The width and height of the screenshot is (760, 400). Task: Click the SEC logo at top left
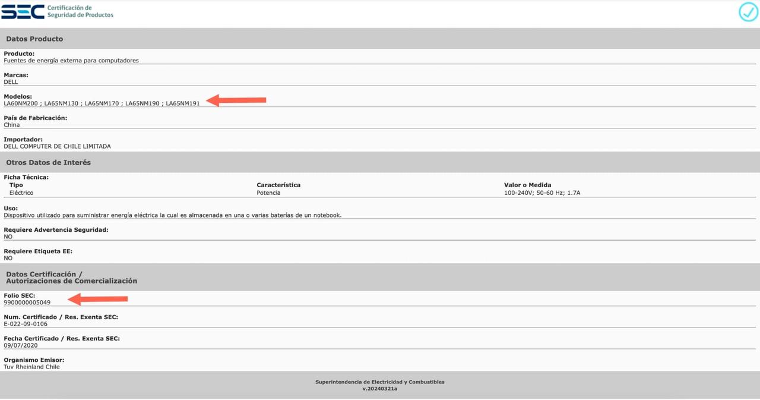point(23,11)
